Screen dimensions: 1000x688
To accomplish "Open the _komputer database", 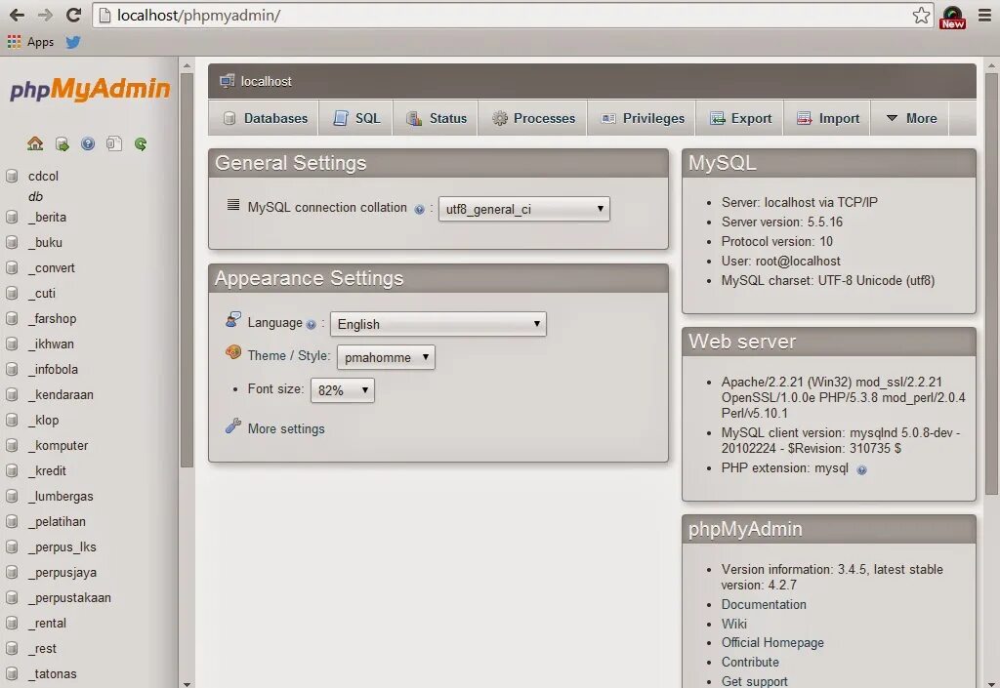I will click(58, 446).
